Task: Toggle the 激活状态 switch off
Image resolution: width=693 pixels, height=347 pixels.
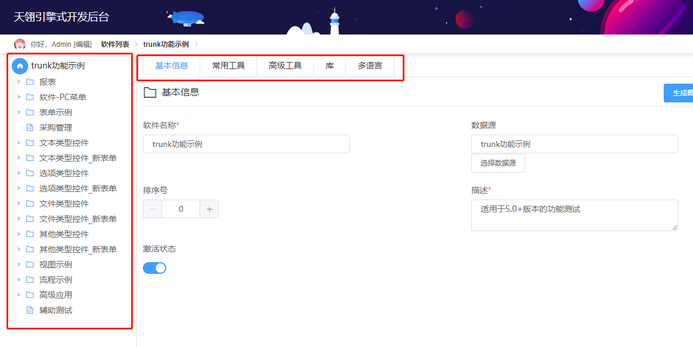Action: click(155, 267)
